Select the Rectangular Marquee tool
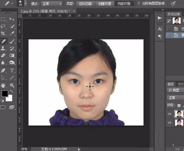 [x=3, y=19]
